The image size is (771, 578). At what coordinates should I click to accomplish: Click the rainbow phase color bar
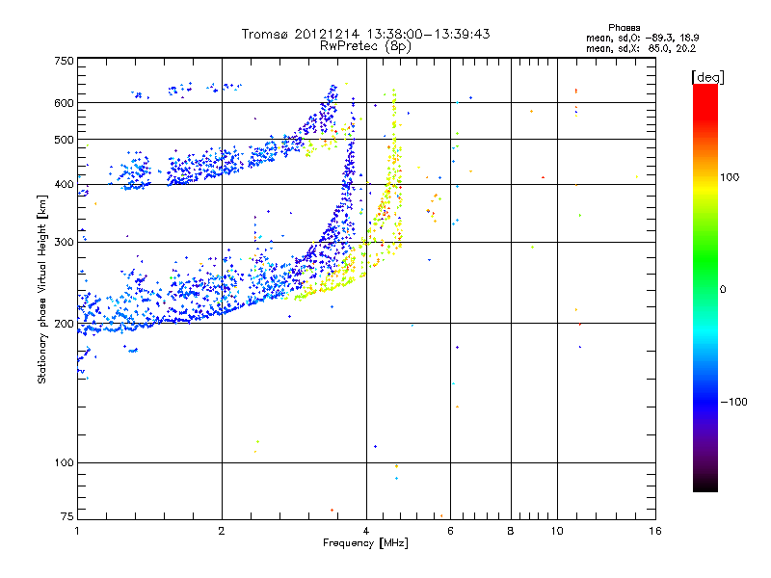(705, 287)
